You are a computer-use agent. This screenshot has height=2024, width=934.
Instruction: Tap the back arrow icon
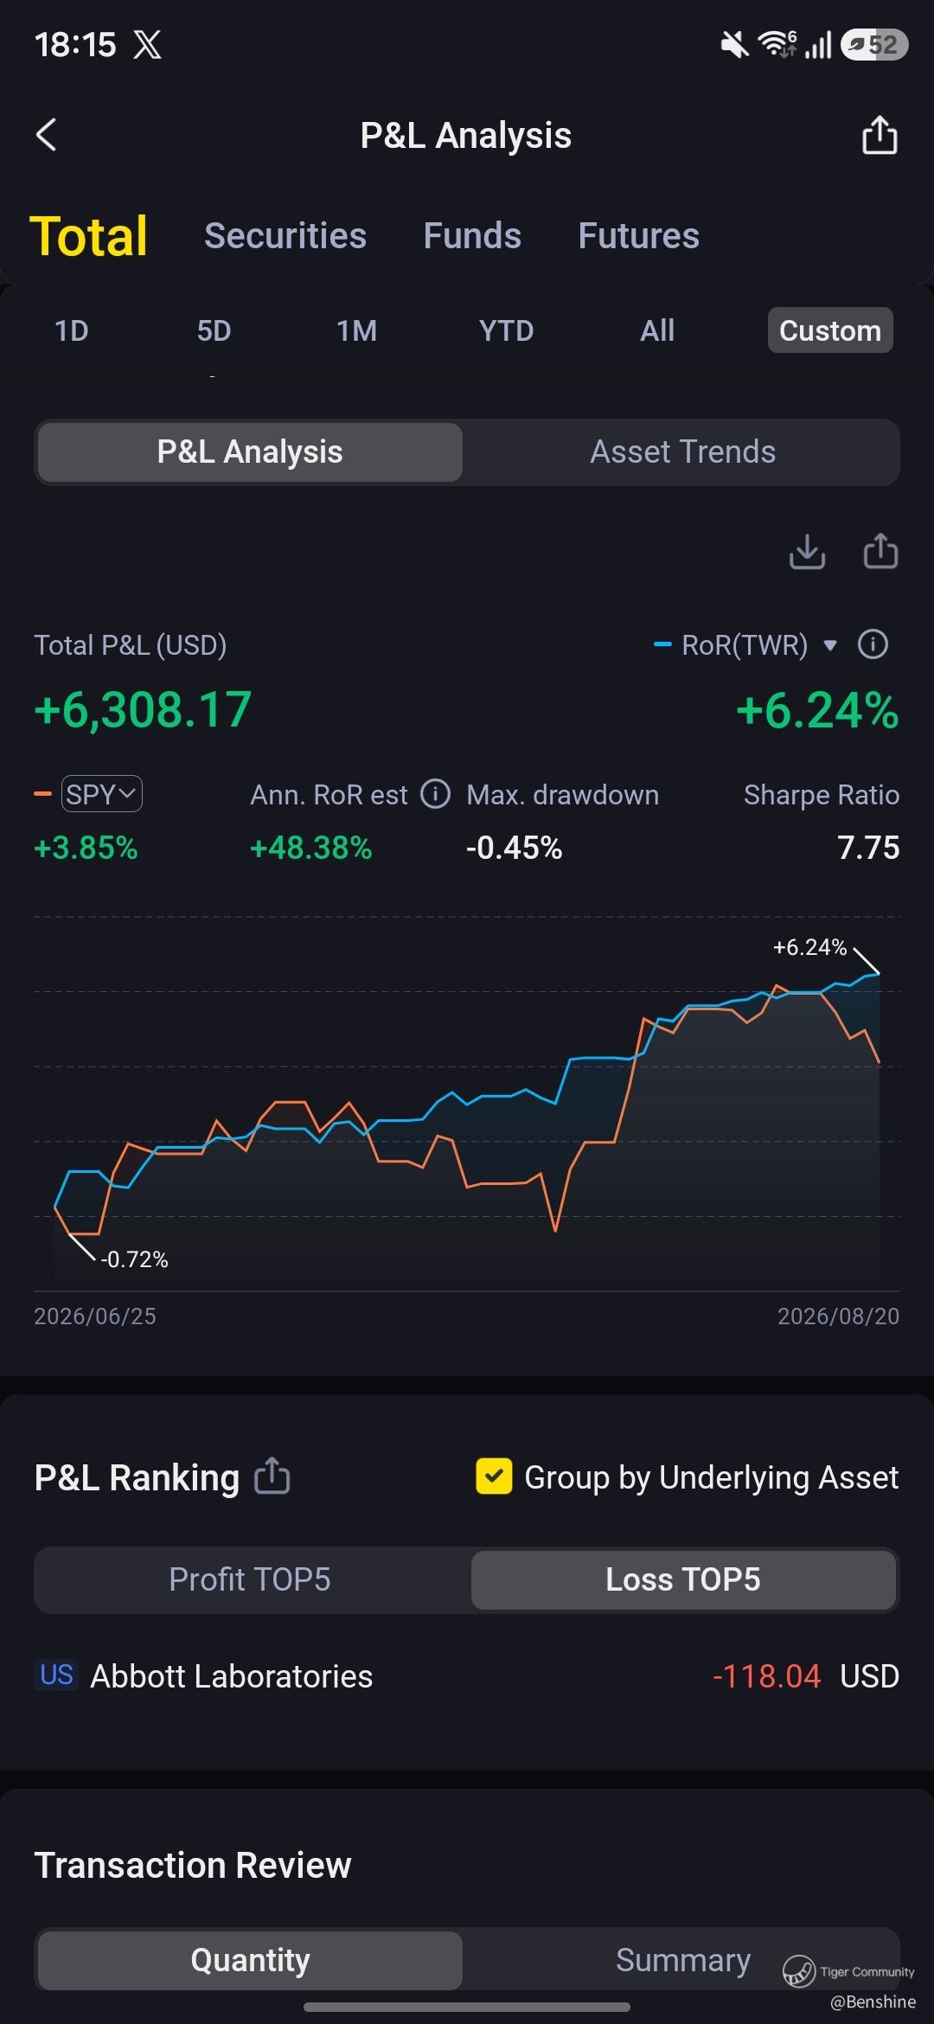(x=47, y=135)
